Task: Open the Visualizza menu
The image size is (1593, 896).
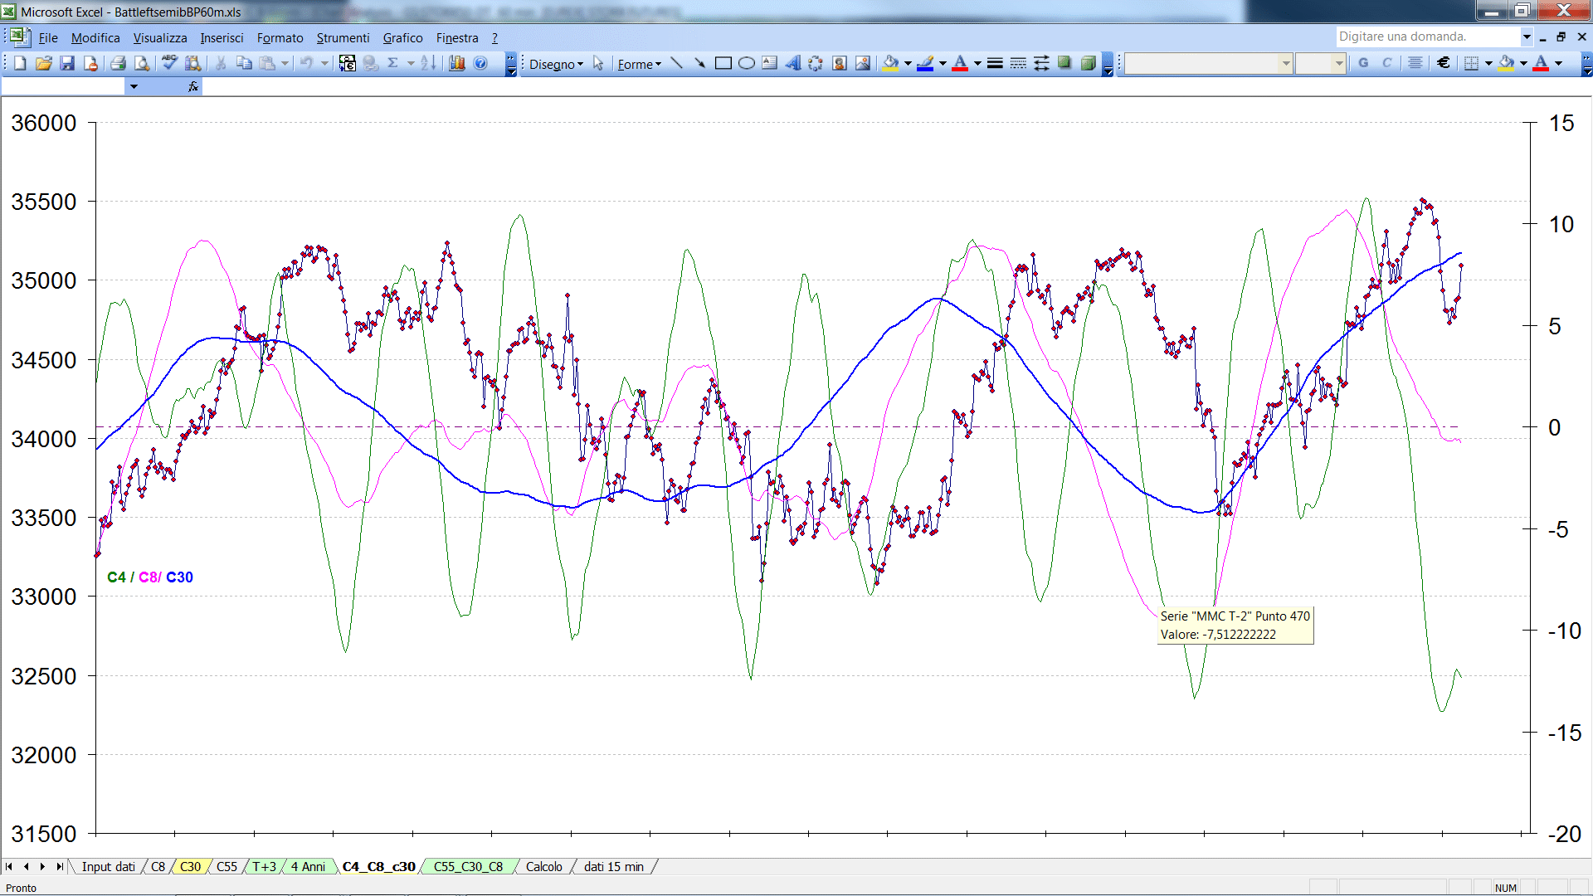Action: coord(160,38)
